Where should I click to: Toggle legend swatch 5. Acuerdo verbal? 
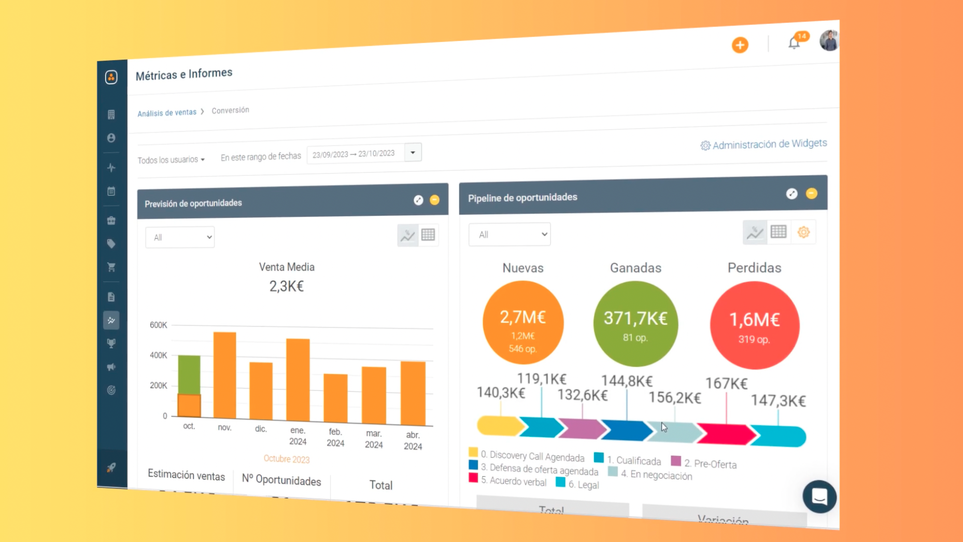click(x=473, y=478)
